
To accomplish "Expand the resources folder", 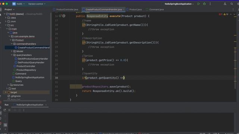I will click(8, 85).
